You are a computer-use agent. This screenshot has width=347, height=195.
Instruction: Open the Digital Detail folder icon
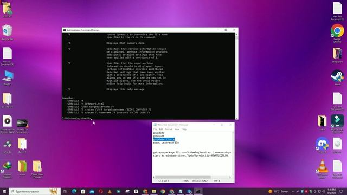pyautogui.click(x=37, y=169)
